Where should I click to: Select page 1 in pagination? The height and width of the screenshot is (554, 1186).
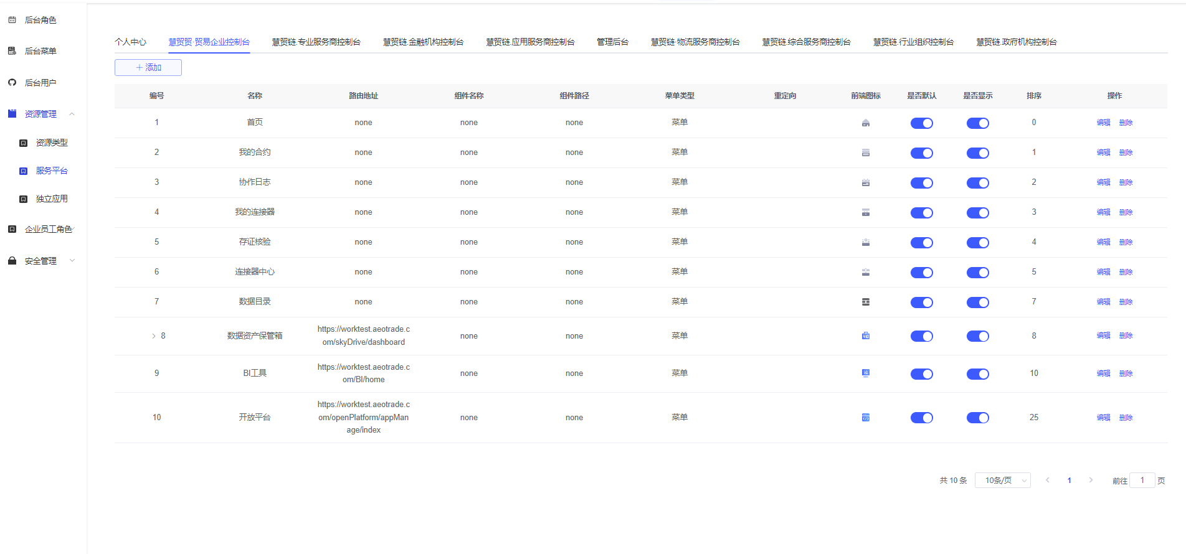click(x=1069, y=480)
